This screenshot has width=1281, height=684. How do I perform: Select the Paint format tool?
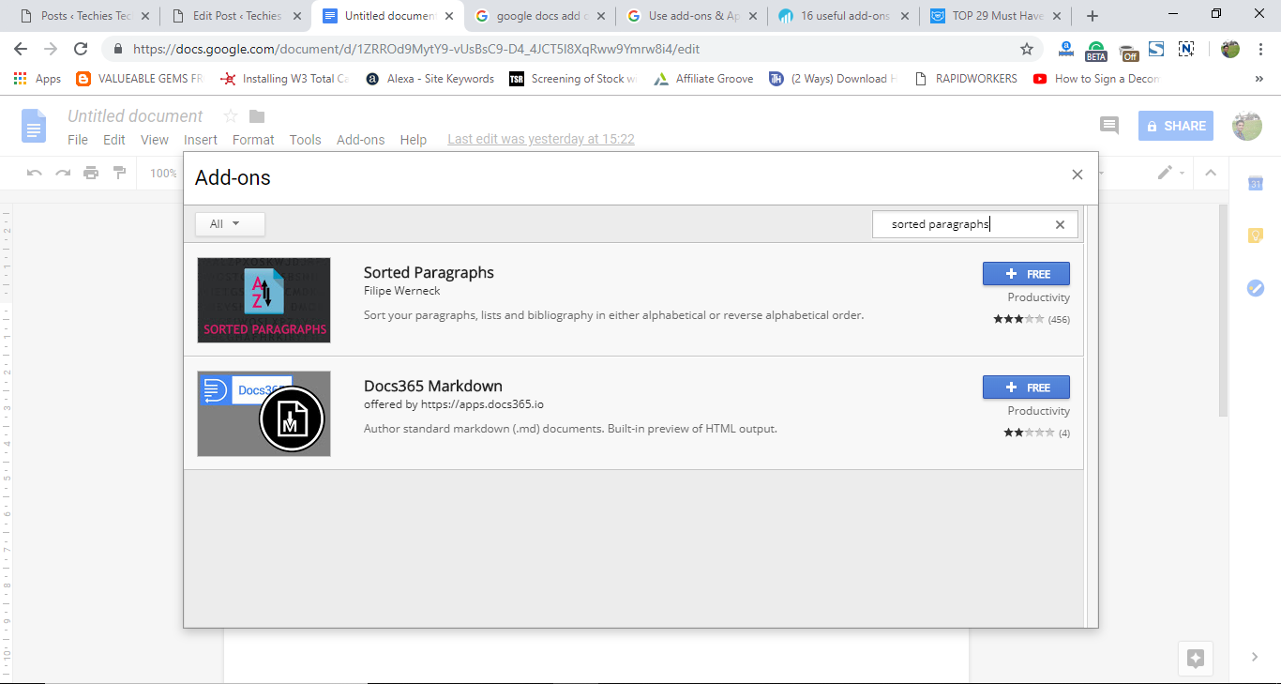tap(119, 173)
